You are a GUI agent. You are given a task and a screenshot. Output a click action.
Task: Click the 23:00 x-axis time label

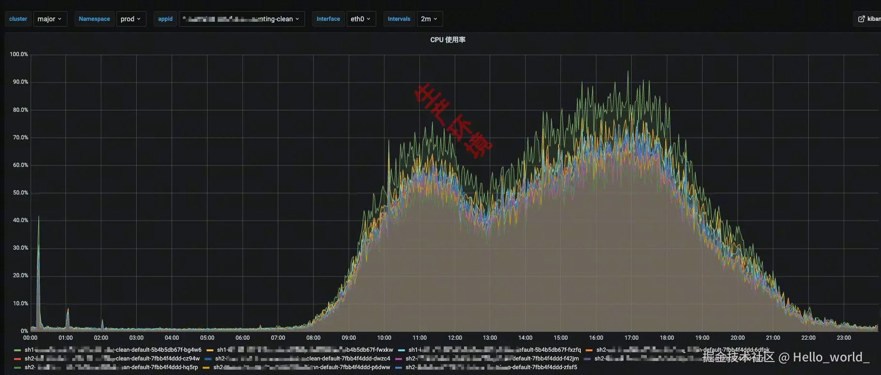tap(844, 338)
